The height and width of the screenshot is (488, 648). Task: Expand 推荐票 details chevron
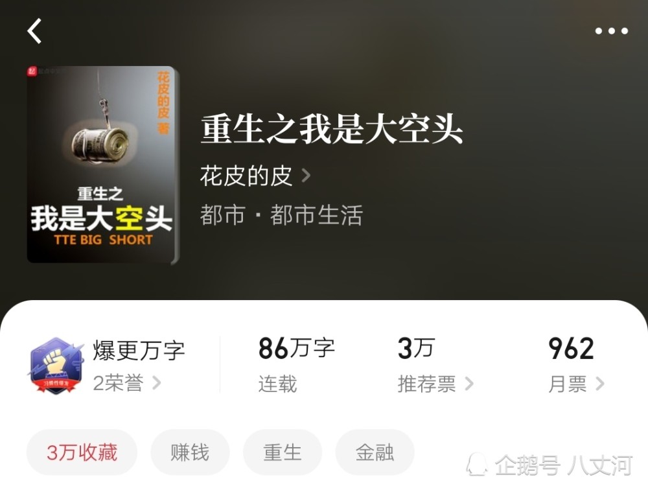[469, 384]
